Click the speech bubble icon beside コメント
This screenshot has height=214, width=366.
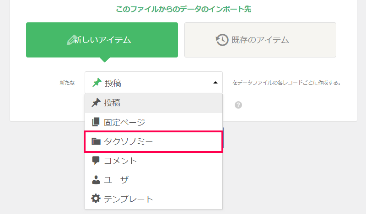[x=96, y=161]
